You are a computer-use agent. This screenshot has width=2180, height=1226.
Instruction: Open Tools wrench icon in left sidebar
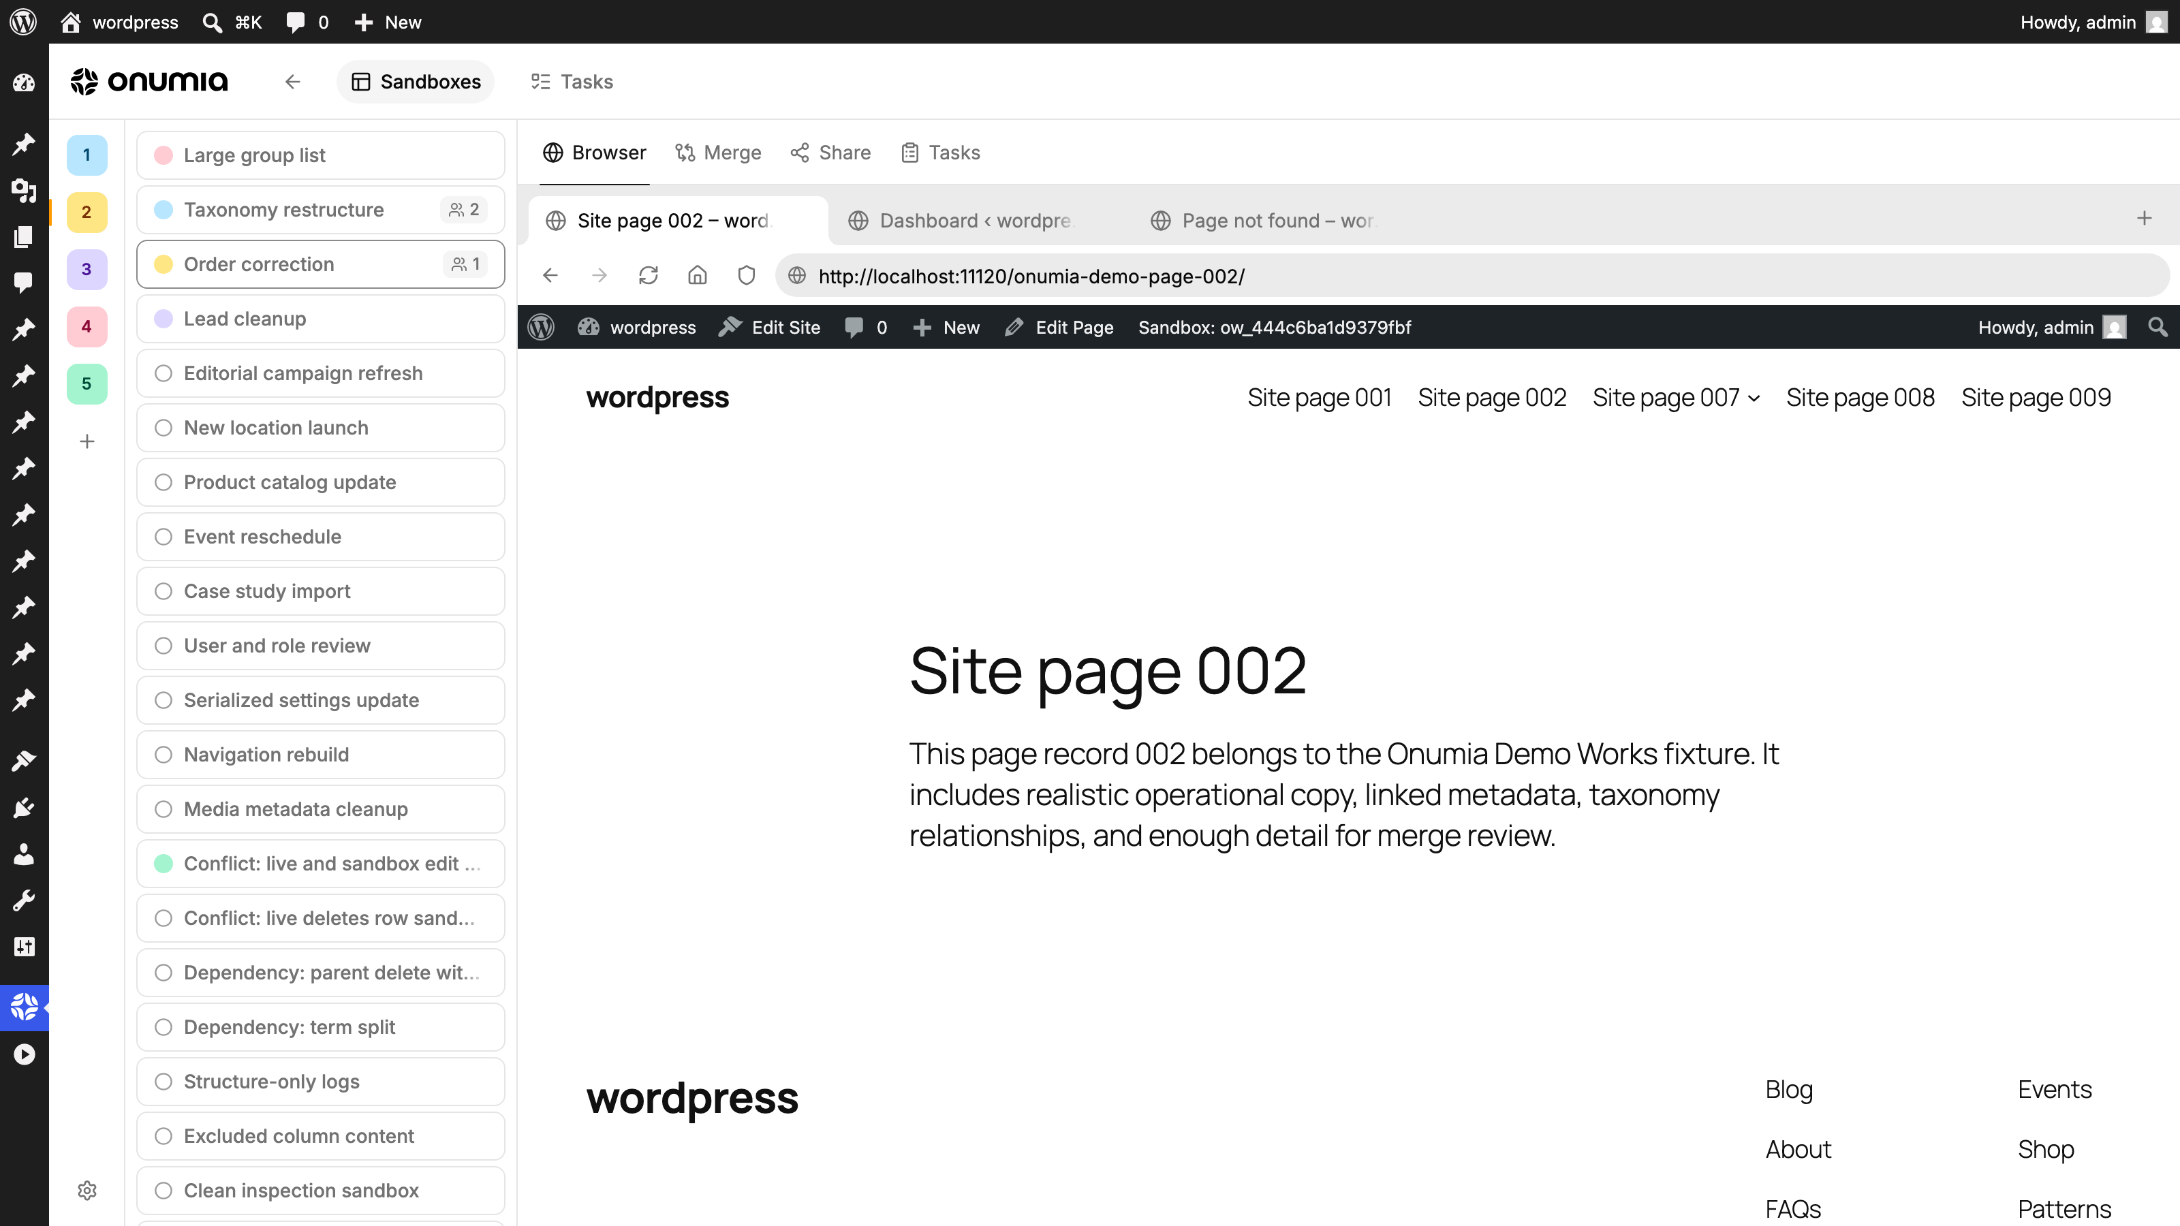coord(24,900)
